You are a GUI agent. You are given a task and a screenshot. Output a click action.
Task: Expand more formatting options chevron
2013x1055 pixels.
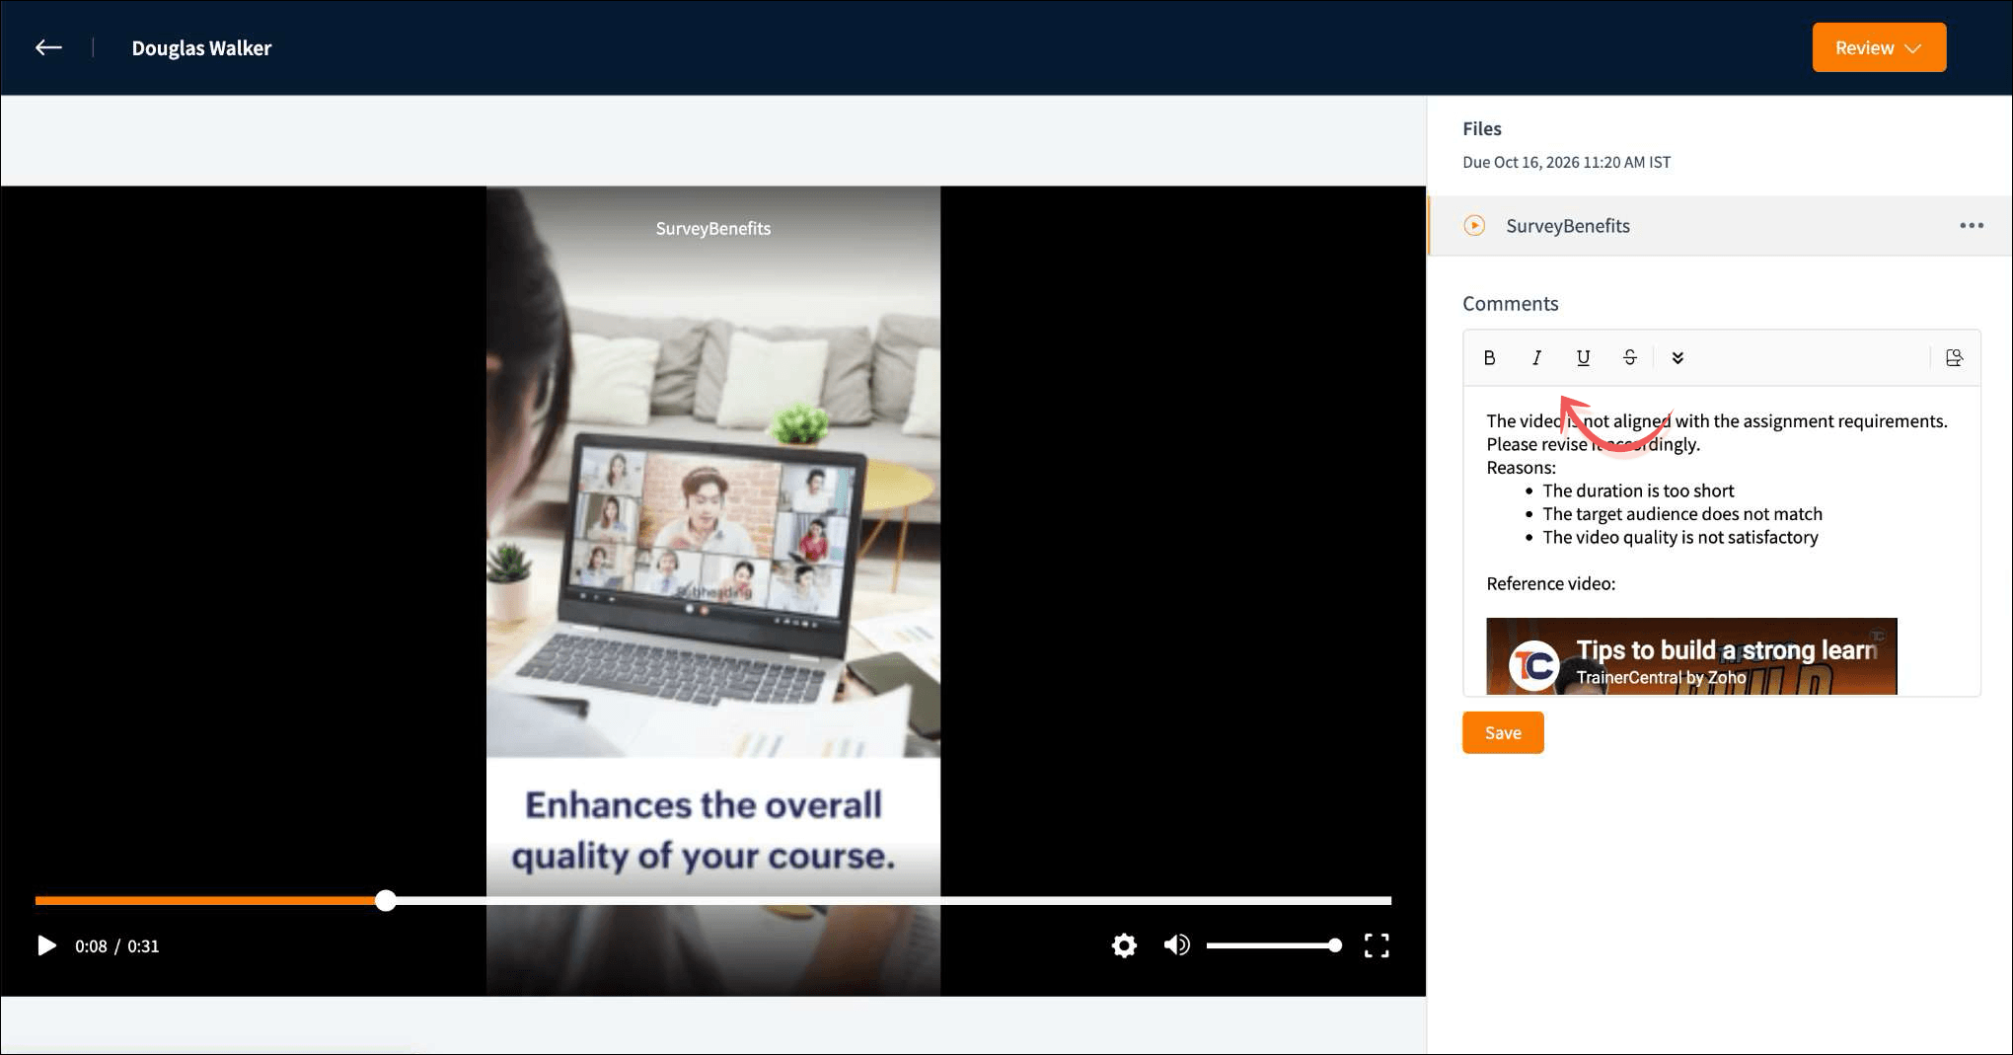click(x=1677, y=357)
